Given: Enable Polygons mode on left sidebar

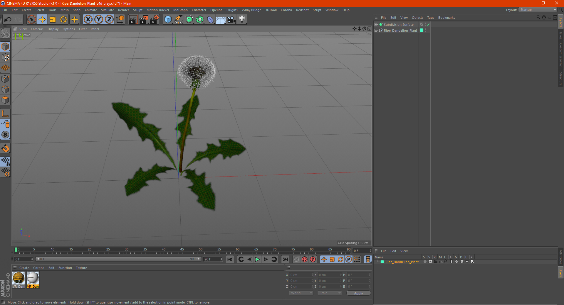Looking at the screenshot, I should coord(6,100).
